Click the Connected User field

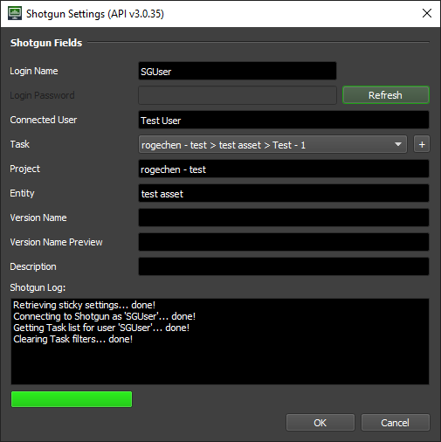(x=284, y=120)
